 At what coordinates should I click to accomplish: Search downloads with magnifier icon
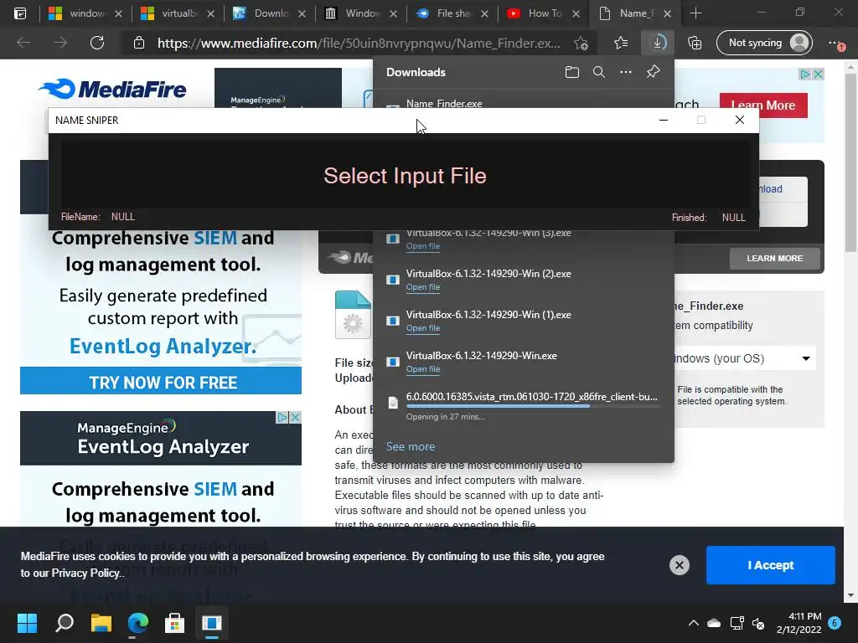(598, 72)
